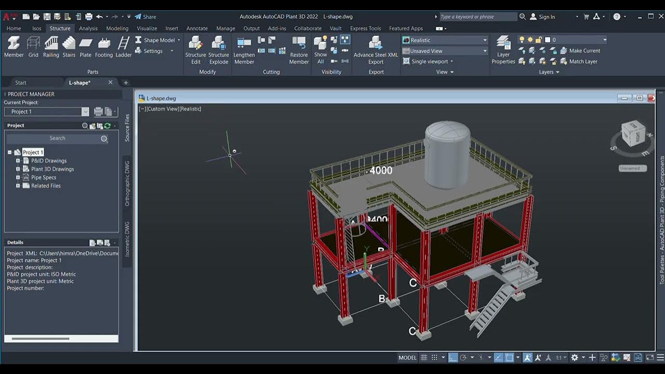Open the Modeling ribbon tab
Screen dimensions: 665x374
click(x=117, y=29)
